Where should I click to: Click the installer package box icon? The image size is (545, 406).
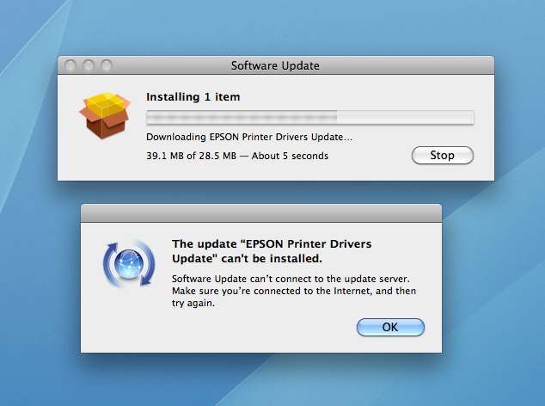[106, 115]
